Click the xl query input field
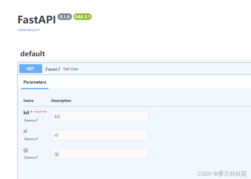The width and height of the screenshot is (251, 179). (100, 135)
